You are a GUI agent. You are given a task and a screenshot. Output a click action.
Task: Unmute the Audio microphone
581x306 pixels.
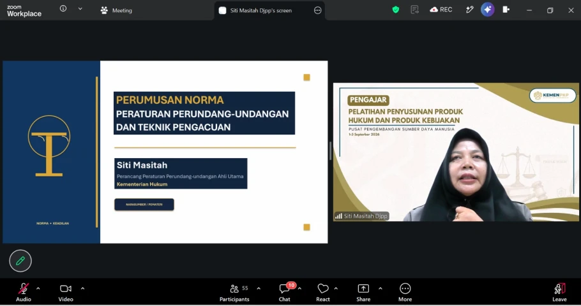[24, 292]
